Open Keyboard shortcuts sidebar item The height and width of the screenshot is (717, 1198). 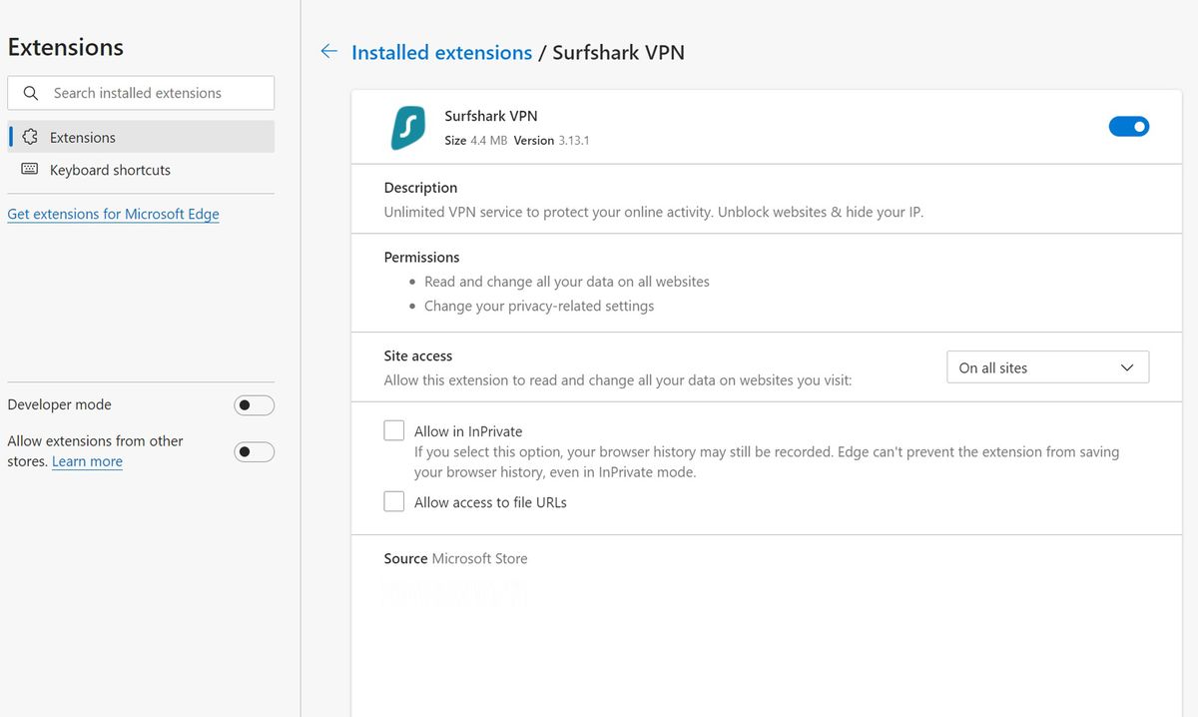click(110, 170)
